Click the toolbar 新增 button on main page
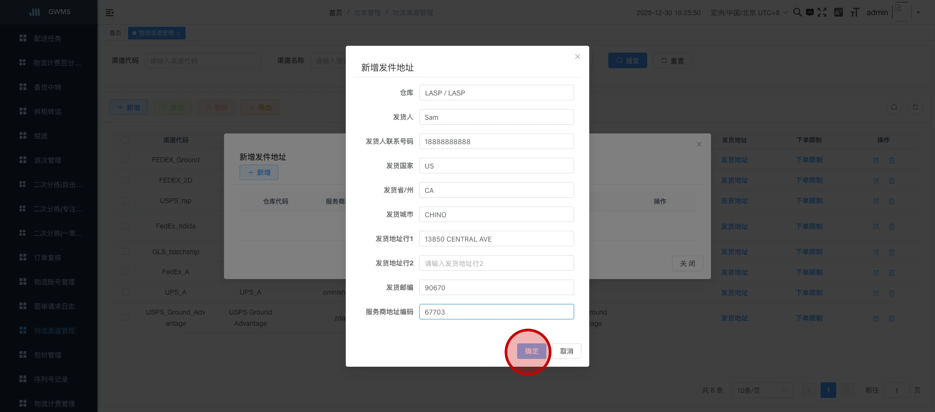The height and width of the screenshot is (412, 935). [x=129, y=107]
